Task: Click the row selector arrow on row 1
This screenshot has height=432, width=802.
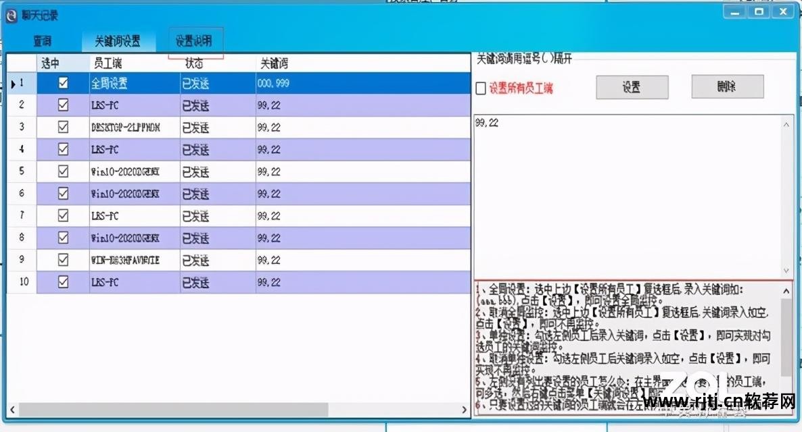Action: click(13, 82)
